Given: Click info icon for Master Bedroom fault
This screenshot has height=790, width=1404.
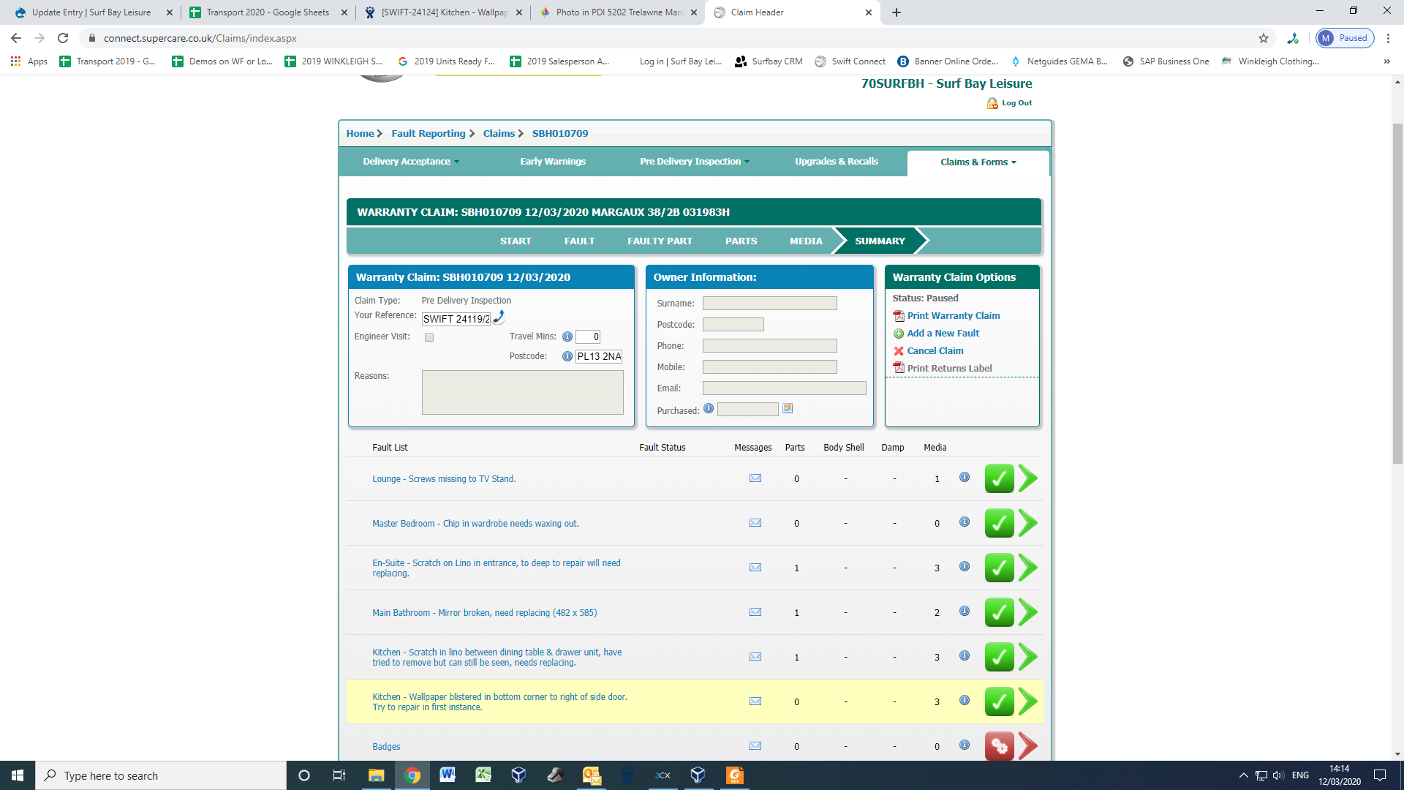Looking at the screenshot, I should [x=965, y=522].
